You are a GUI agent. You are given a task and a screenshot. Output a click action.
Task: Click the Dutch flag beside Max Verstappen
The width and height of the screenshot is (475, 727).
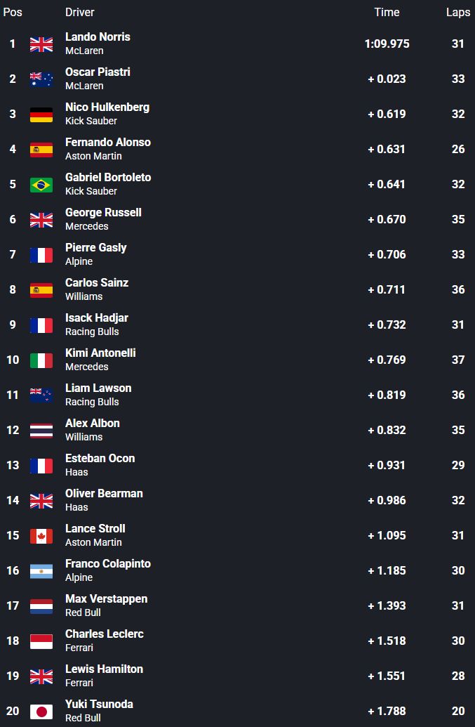(41, 606)
